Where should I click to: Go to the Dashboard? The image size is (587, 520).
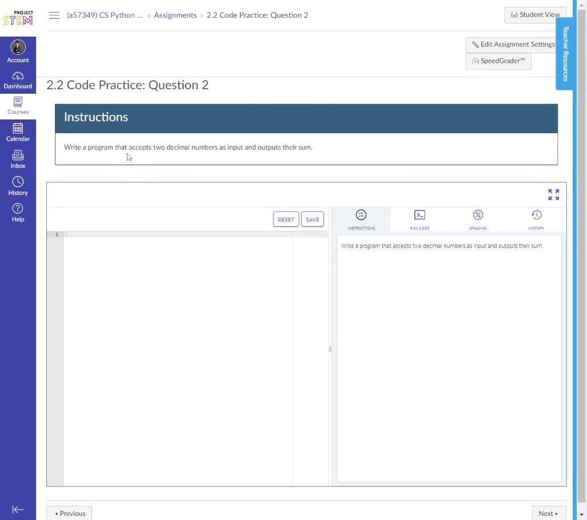coord(18,80)
